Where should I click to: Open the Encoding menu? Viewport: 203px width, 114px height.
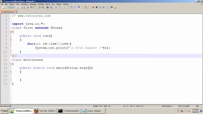point(24,4)
